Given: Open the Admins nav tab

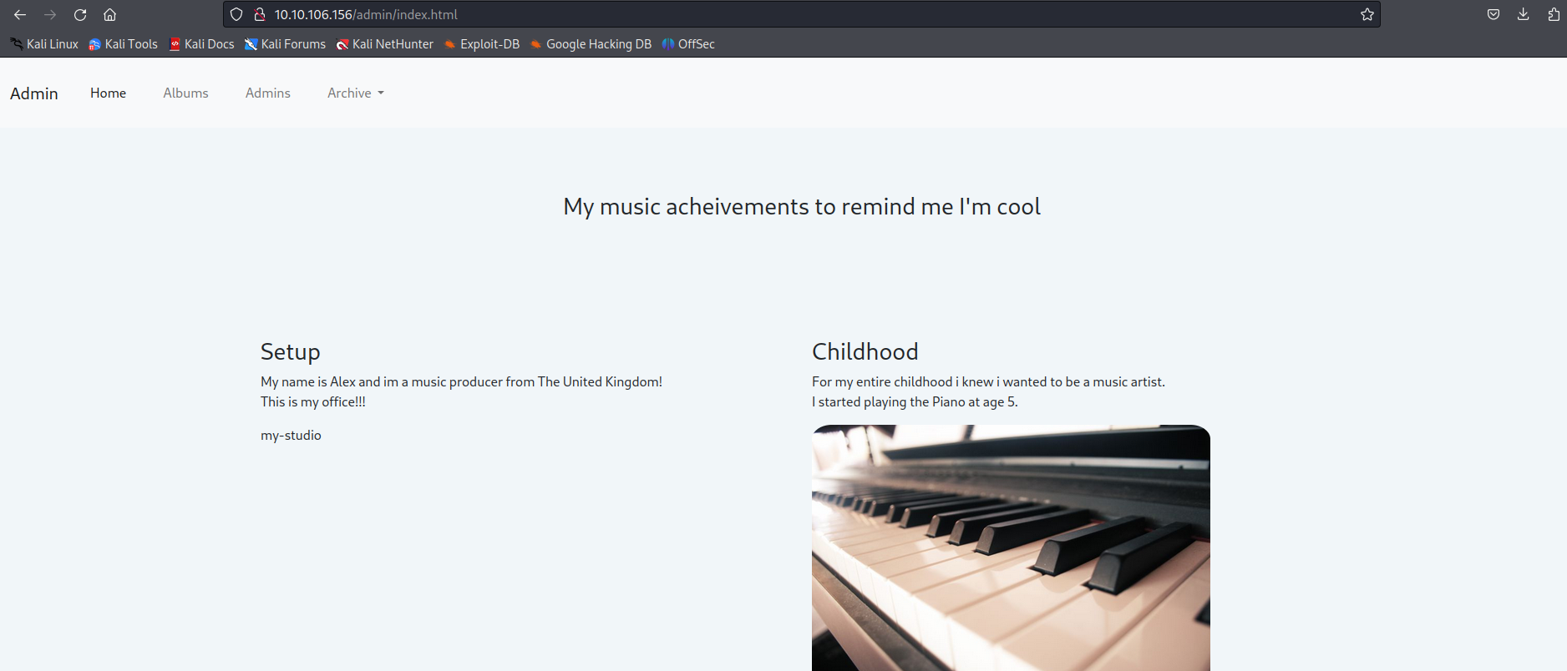Looking at the screenshot, I should (267, 93).
